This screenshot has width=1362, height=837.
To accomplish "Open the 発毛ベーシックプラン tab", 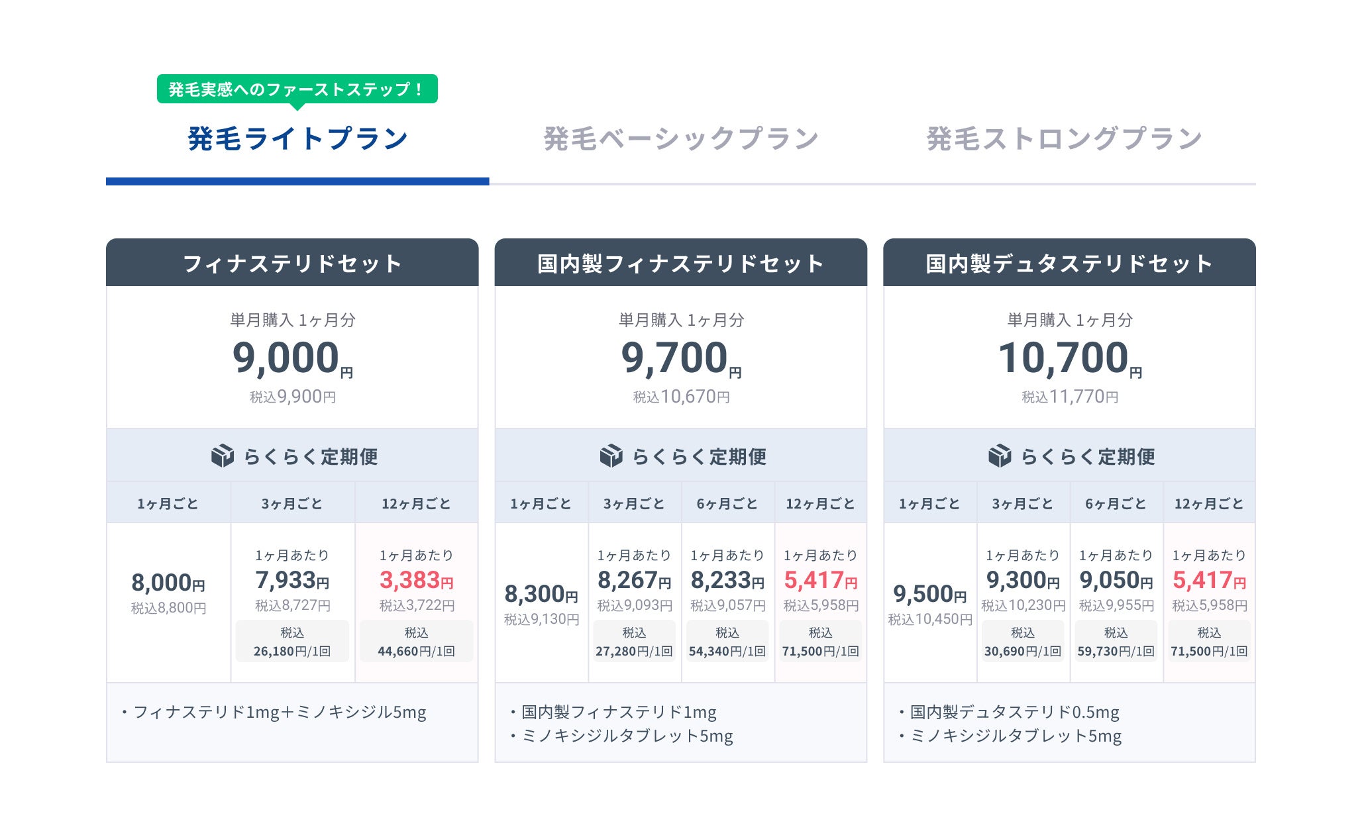I will pyautogui.click(x=681, y=139).
